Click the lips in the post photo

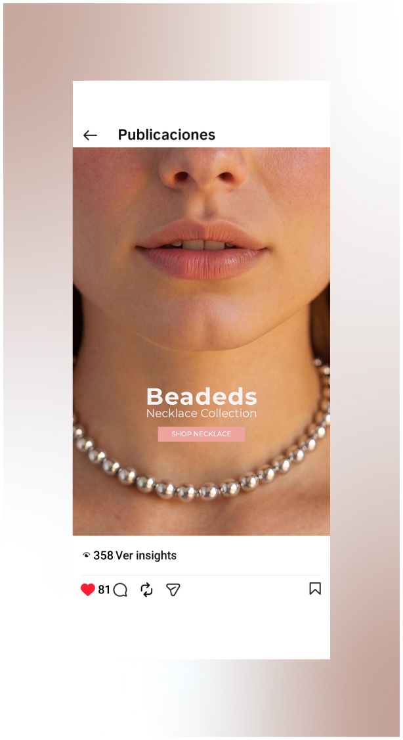click(x=201, y=247)
